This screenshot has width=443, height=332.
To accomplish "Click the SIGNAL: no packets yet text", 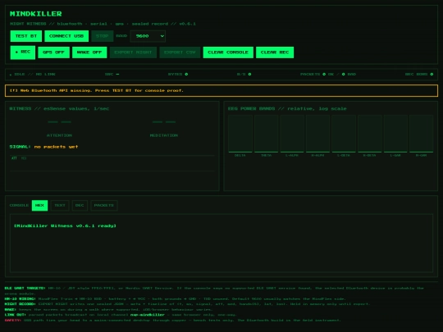I will point(43,147).
